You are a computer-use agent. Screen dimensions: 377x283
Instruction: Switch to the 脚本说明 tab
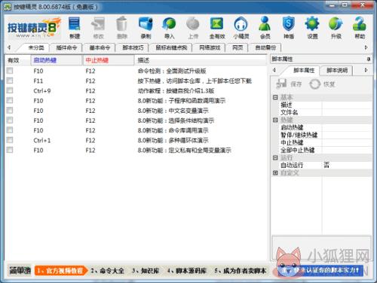click(337, 71)
